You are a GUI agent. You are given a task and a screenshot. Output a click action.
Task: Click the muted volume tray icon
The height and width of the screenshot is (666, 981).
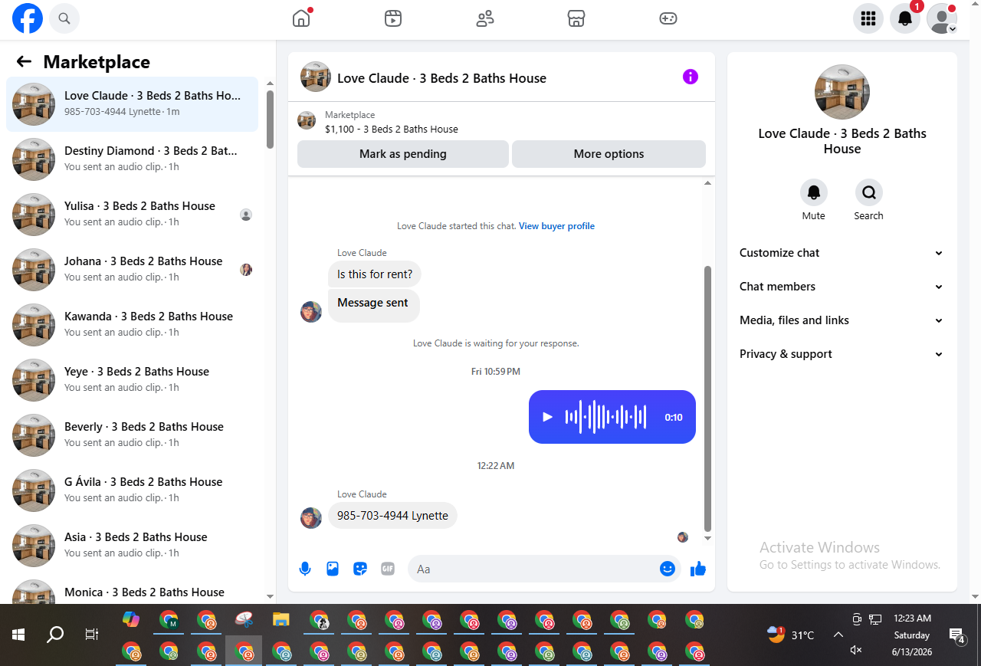(x=857, y=650)
